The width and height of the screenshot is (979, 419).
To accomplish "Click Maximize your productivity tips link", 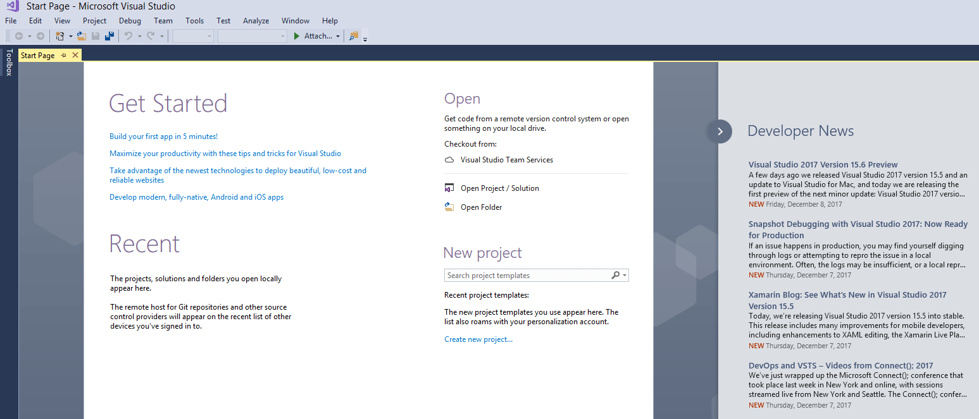I will pyautogui.click(x=225, y=154).
